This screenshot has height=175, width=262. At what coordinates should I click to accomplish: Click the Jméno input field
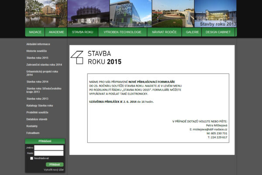pos(48,148)
